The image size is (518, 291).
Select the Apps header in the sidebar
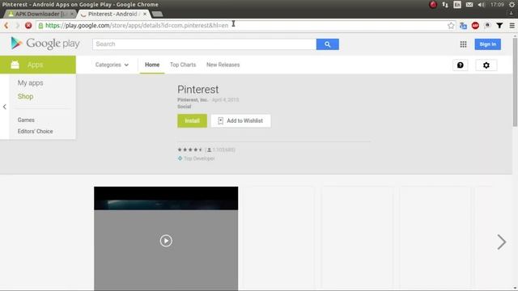(38, 65)
